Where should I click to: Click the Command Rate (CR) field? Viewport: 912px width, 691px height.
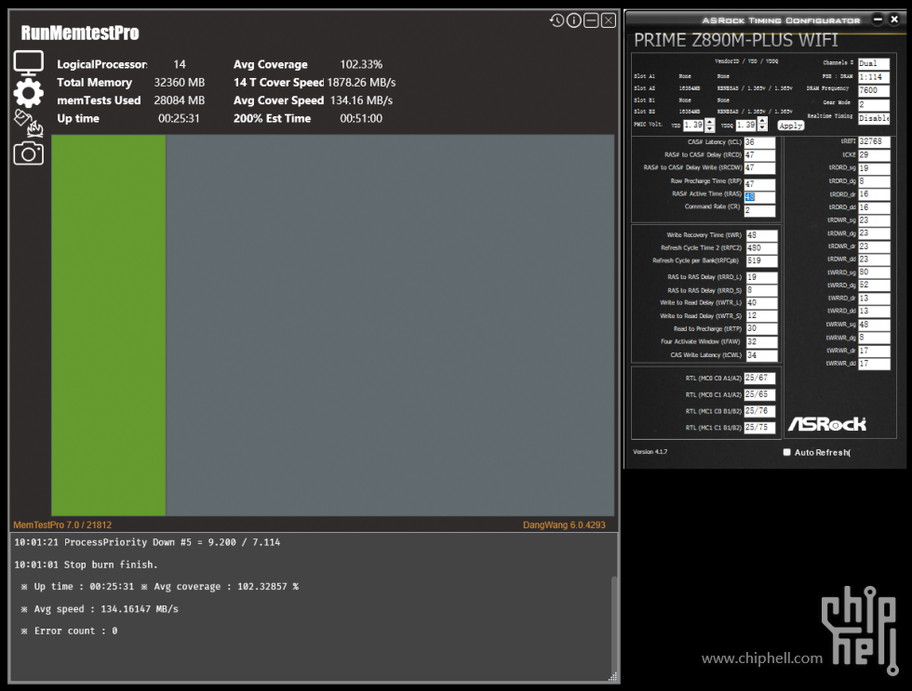click(759, 210)
